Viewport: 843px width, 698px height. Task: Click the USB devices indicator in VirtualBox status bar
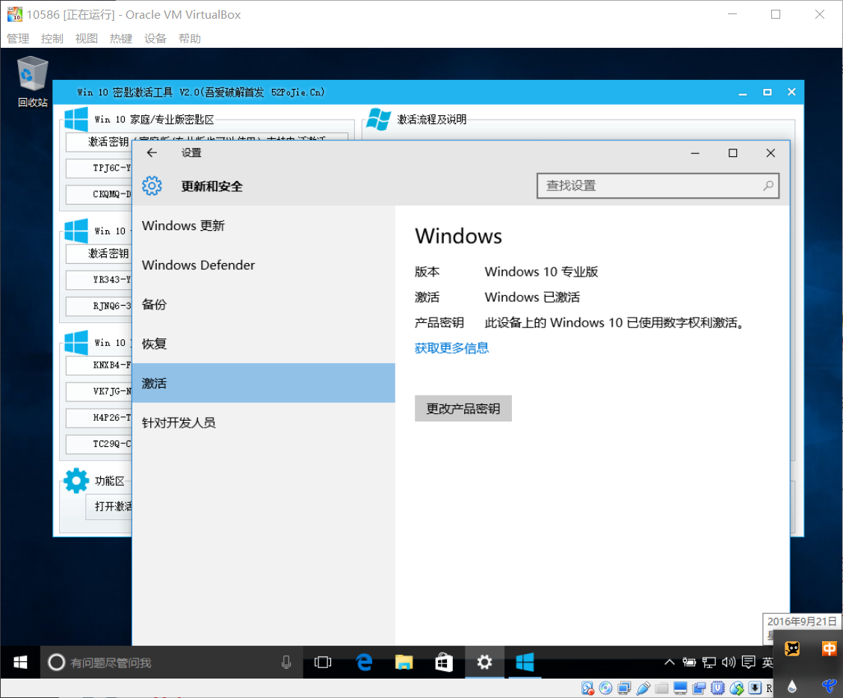tap(643, 688)
